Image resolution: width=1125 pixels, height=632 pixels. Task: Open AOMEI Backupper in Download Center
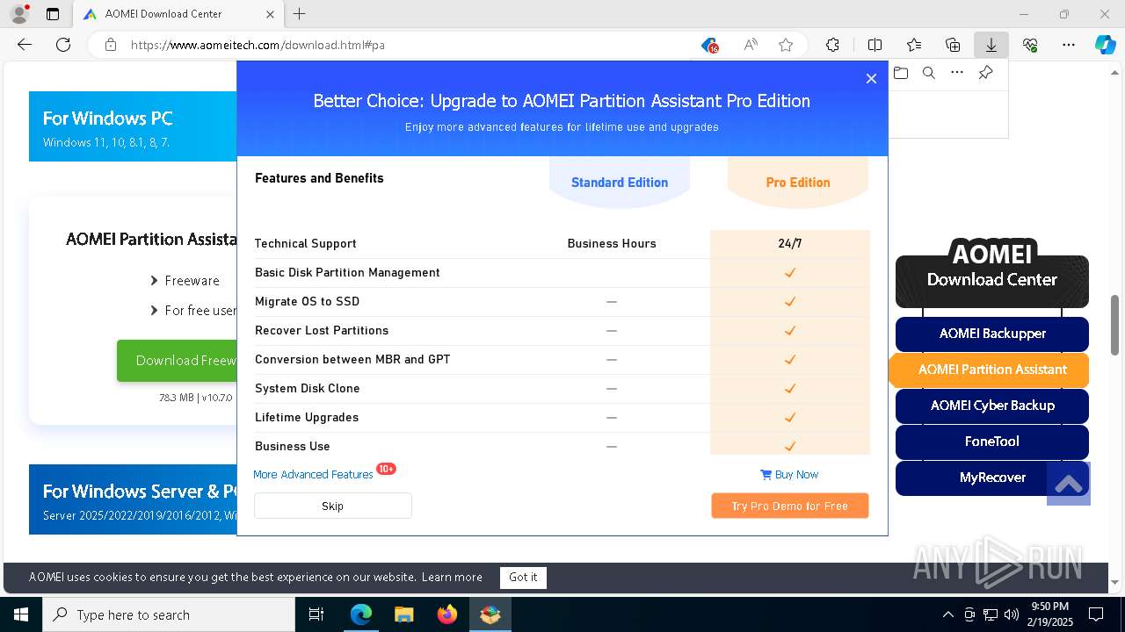point(992,334)
